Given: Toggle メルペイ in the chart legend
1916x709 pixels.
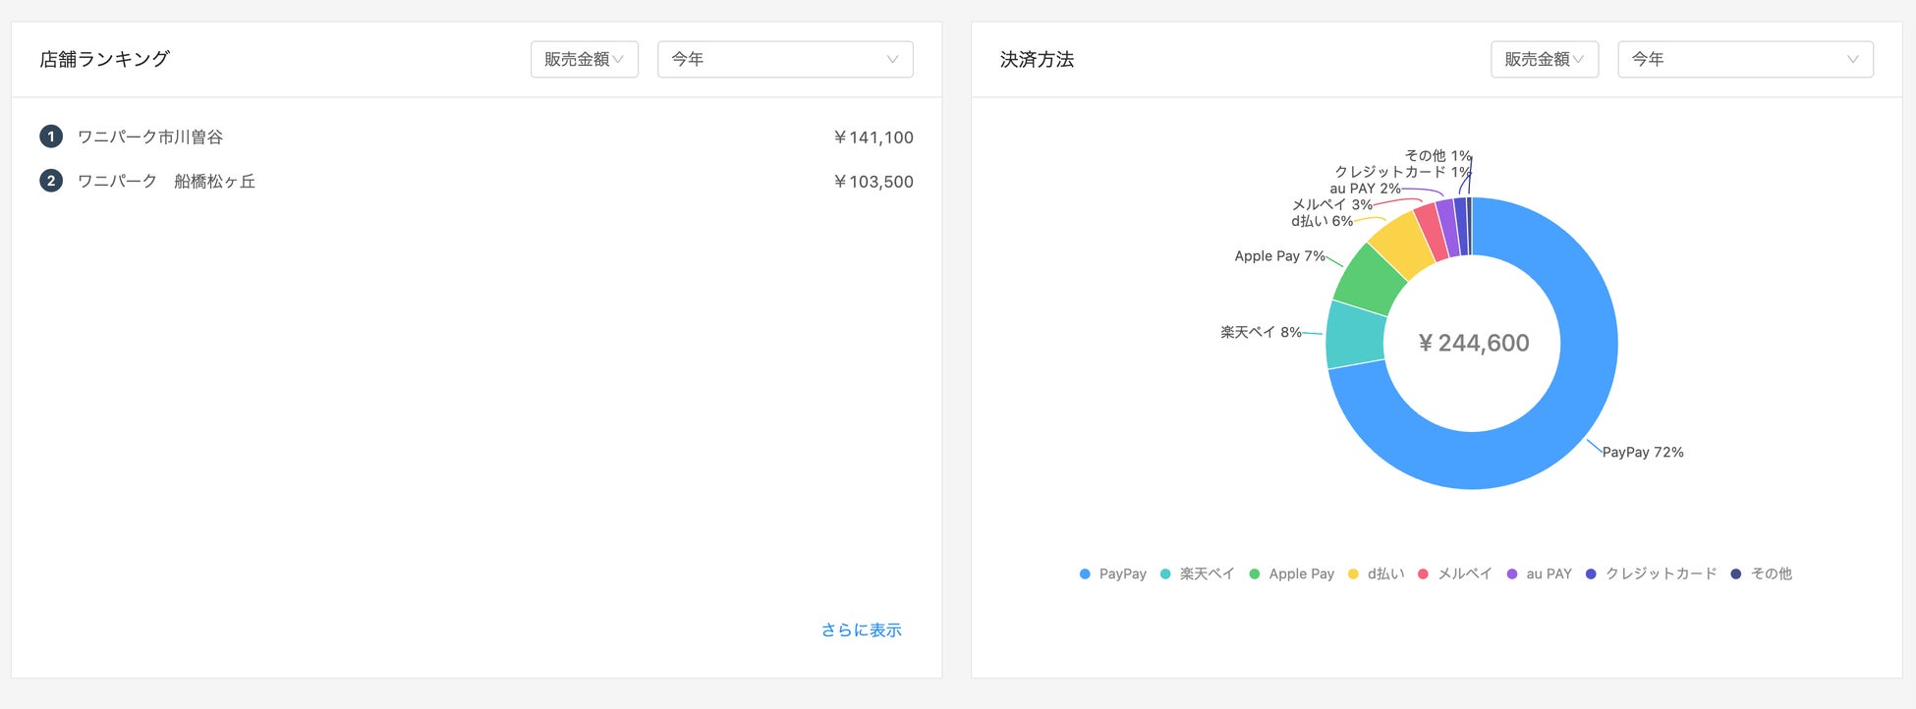Looking at the screenshot, I should coord(1455,573).
